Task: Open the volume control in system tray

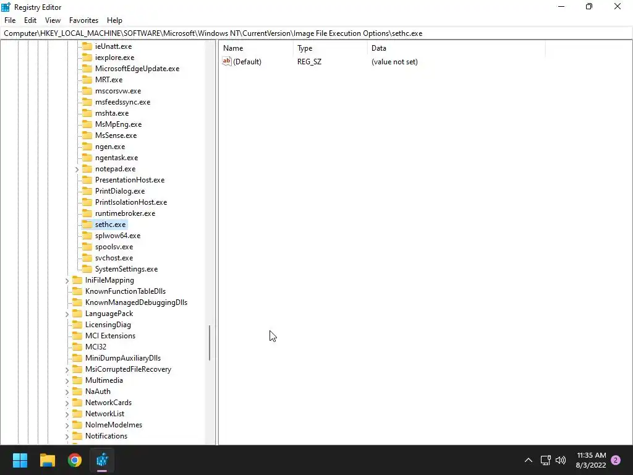Action: coord(560,460)
